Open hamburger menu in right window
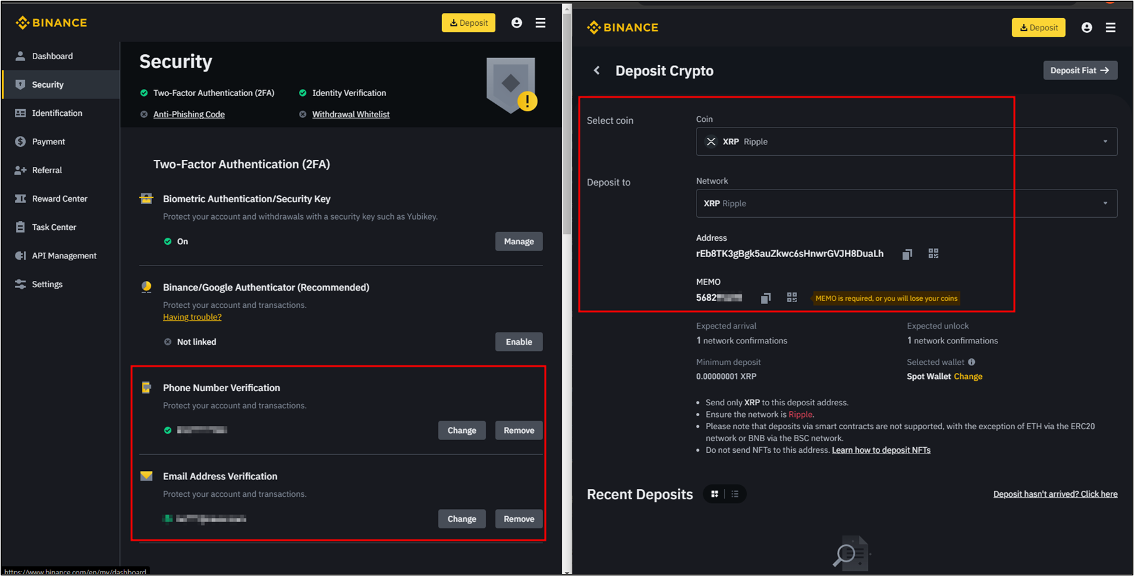Screen dimensions: 1134x576 tap(1110, 28)
